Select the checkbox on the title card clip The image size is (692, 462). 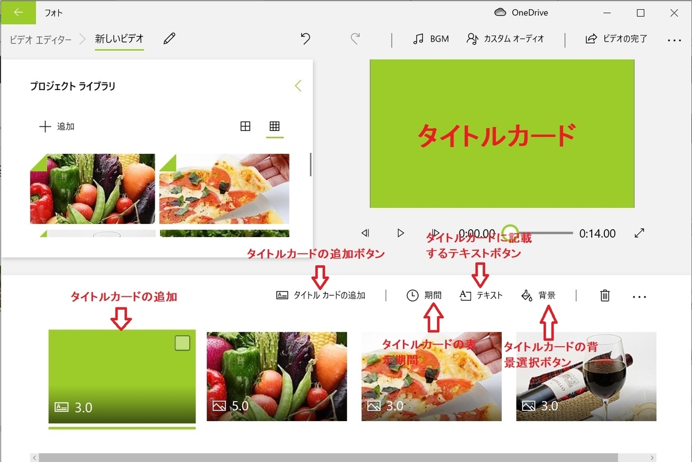183,343
